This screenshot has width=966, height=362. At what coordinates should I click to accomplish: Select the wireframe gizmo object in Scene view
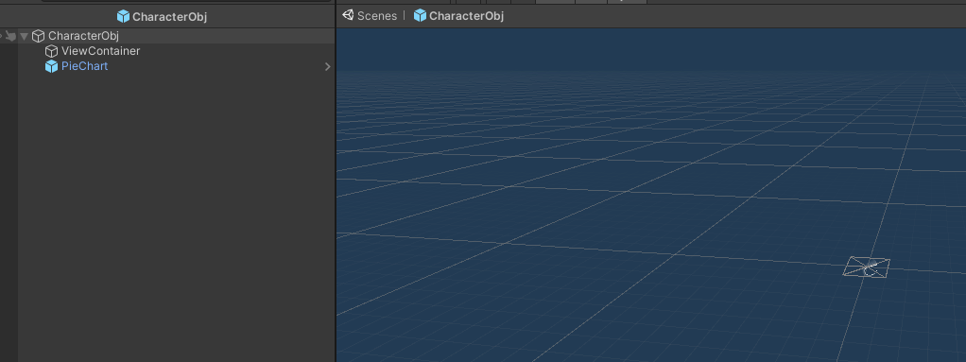[x=866, y=267]
